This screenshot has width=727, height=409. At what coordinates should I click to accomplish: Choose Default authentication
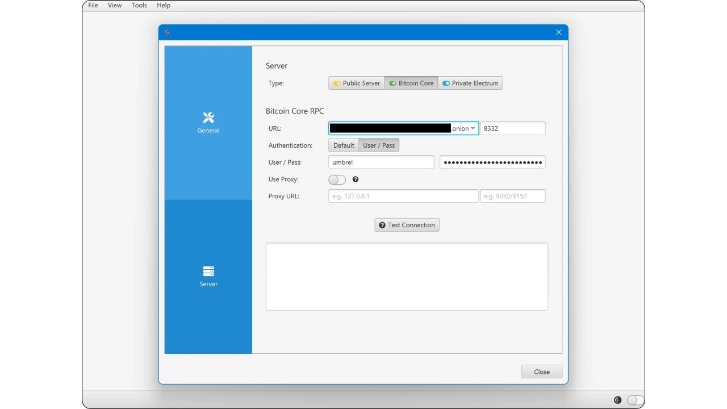pos(344,145)
